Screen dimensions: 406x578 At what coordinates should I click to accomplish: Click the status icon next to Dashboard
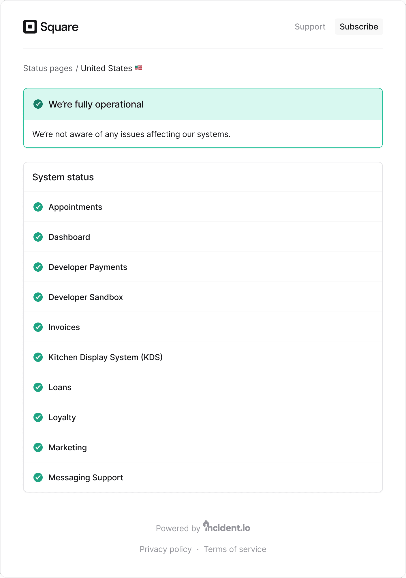38,237
